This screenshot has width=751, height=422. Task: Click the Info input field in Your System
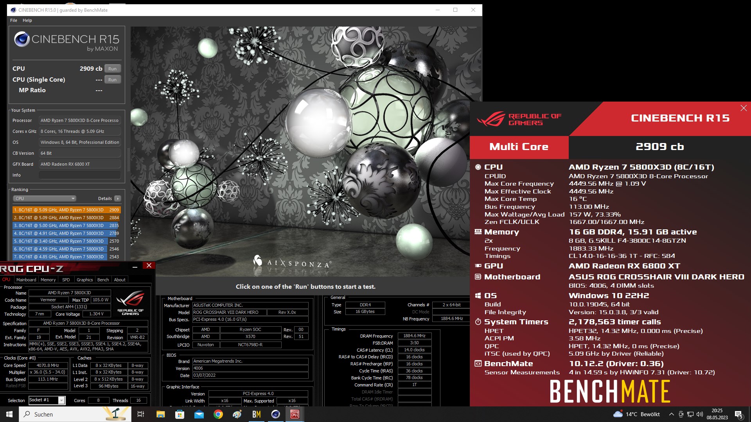click(x=80, y=175)
